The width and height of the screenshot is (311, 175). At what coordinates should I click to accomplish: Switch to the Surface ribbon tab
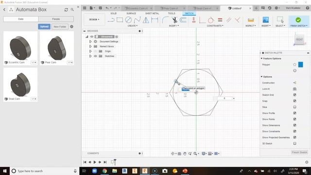[131, 13]
